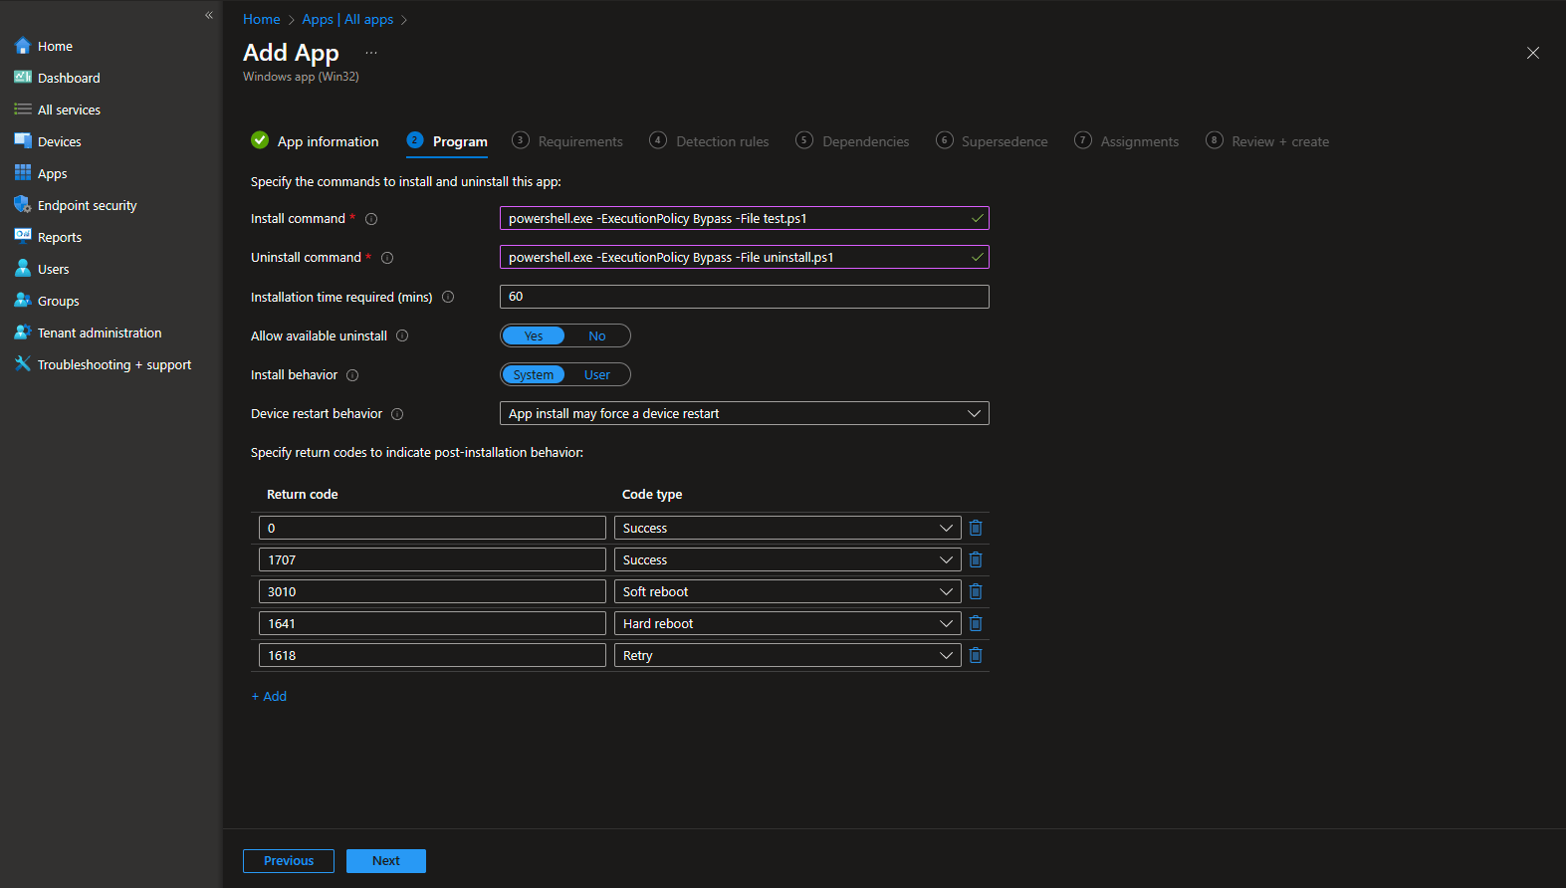This screenshot has height=888, width=1566.
Task: Open Device restart behavior dropdown
Action: pos(745,413)
